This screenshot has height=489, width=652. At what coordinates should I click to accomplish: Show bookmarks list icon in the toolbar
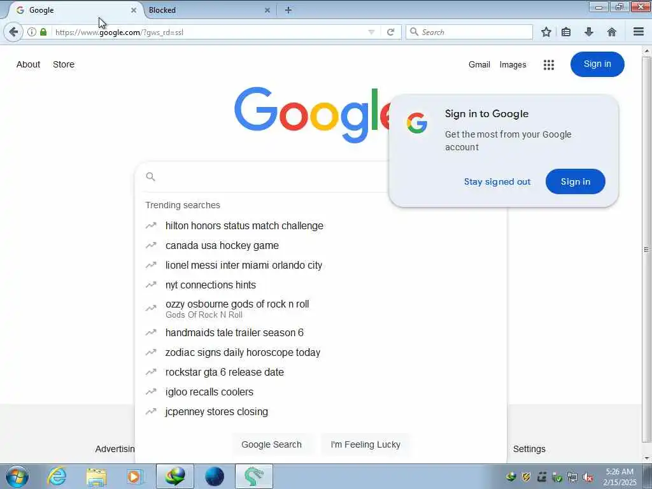pos(566,32)
